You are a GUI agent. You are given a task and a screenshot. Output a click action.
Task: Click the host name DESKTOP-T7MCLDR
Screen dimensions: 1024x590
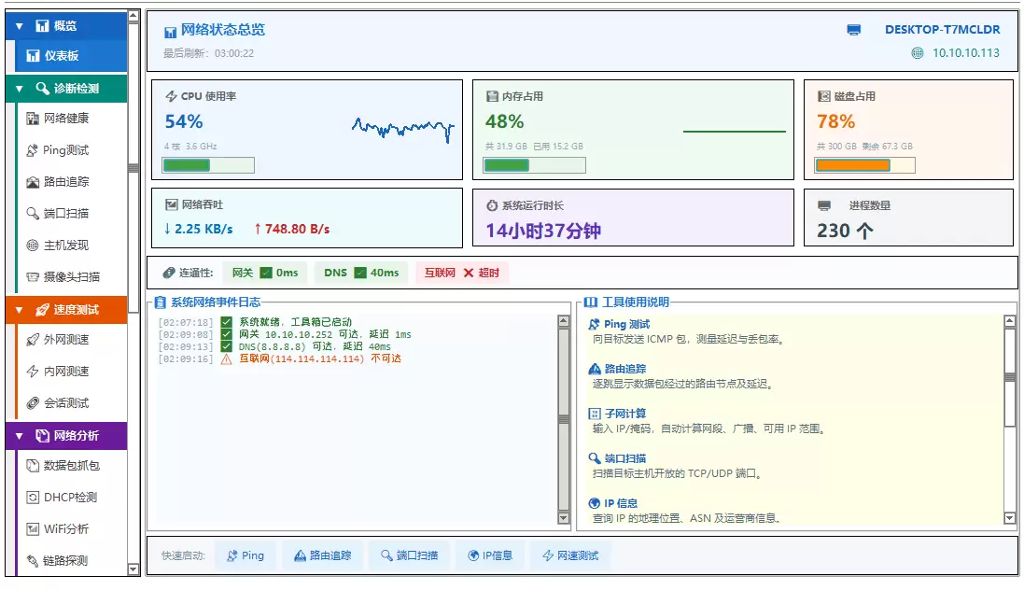(x=943, y=30)
